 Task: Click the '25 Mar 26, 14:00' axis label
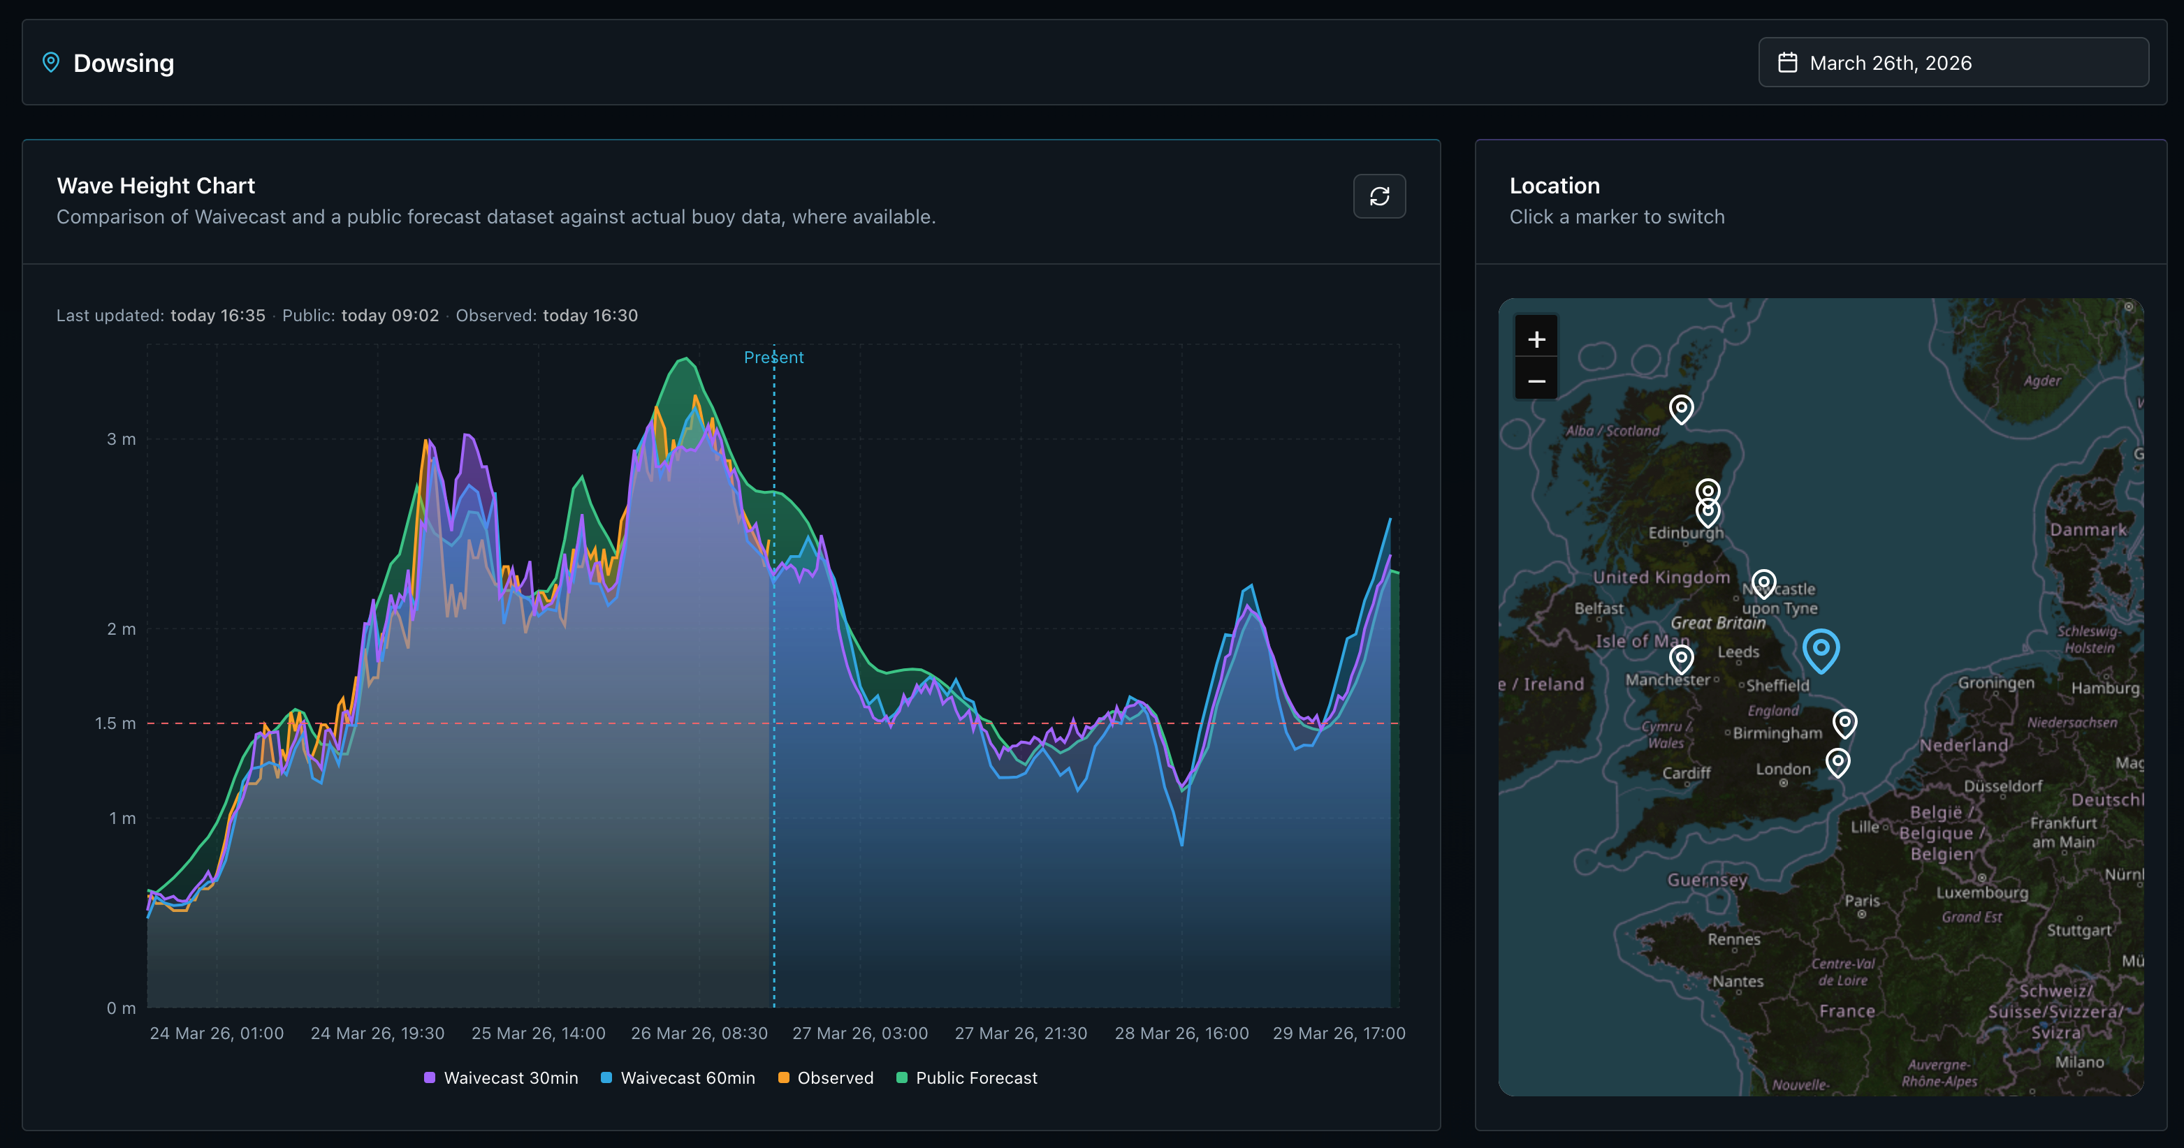pyautogui.click(x=539, y=1033)
